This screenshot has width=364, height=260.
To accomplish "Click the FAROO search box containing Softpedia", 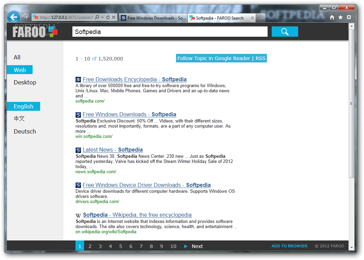I will (x=170, y=32).
